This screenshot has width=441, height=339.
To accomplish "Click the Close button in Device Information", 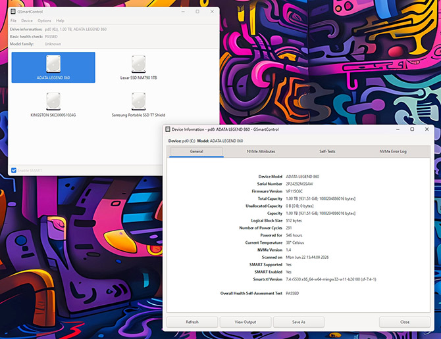I will [x=405, y=322].
